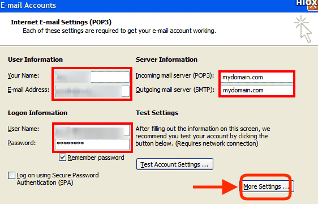Click the 'Logon Information' section label

[37, 113]
